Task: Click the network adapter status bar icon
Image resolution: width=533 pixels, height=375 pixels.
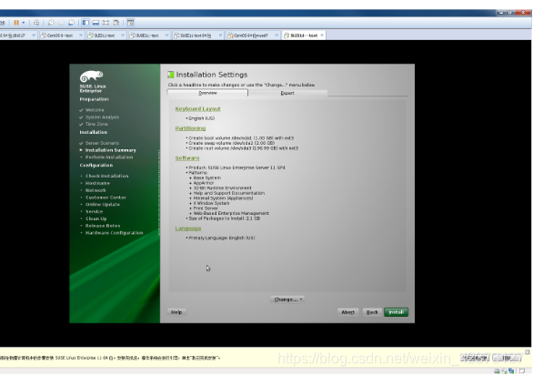Action: point(511,371)
